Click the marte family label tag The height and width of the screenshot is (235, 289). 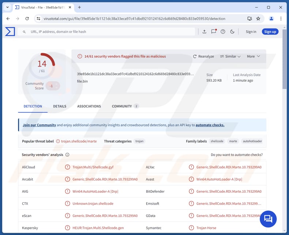tap(233, 141)
